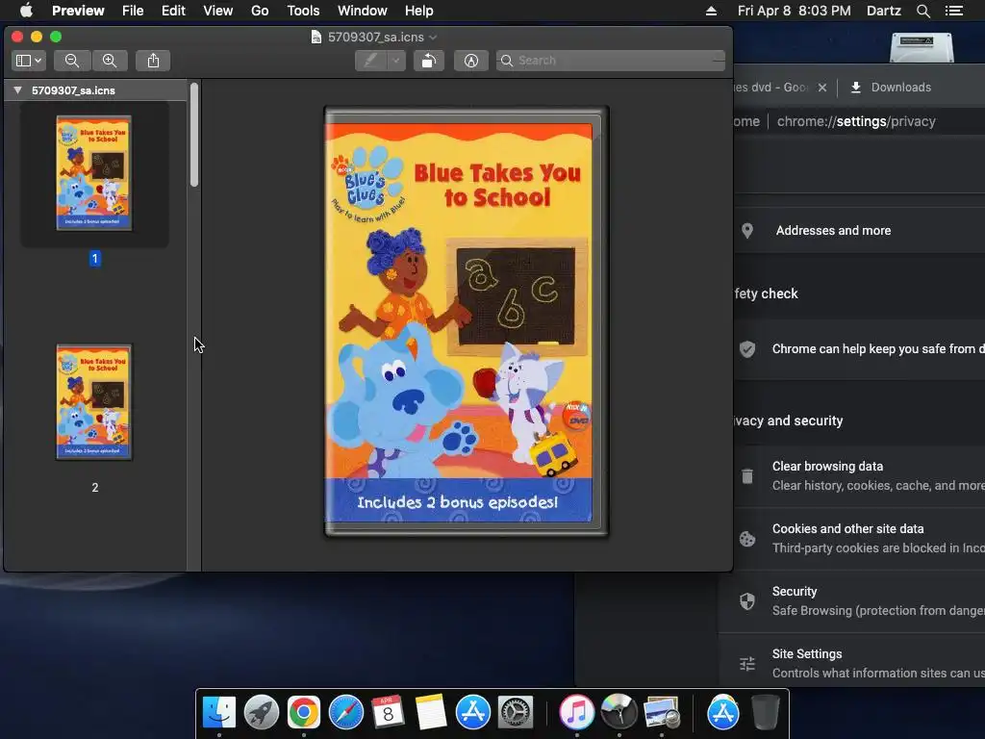Click the sidebar vertical scrollbar
This screenshot has height=739, width=985.
coord(194,135)
